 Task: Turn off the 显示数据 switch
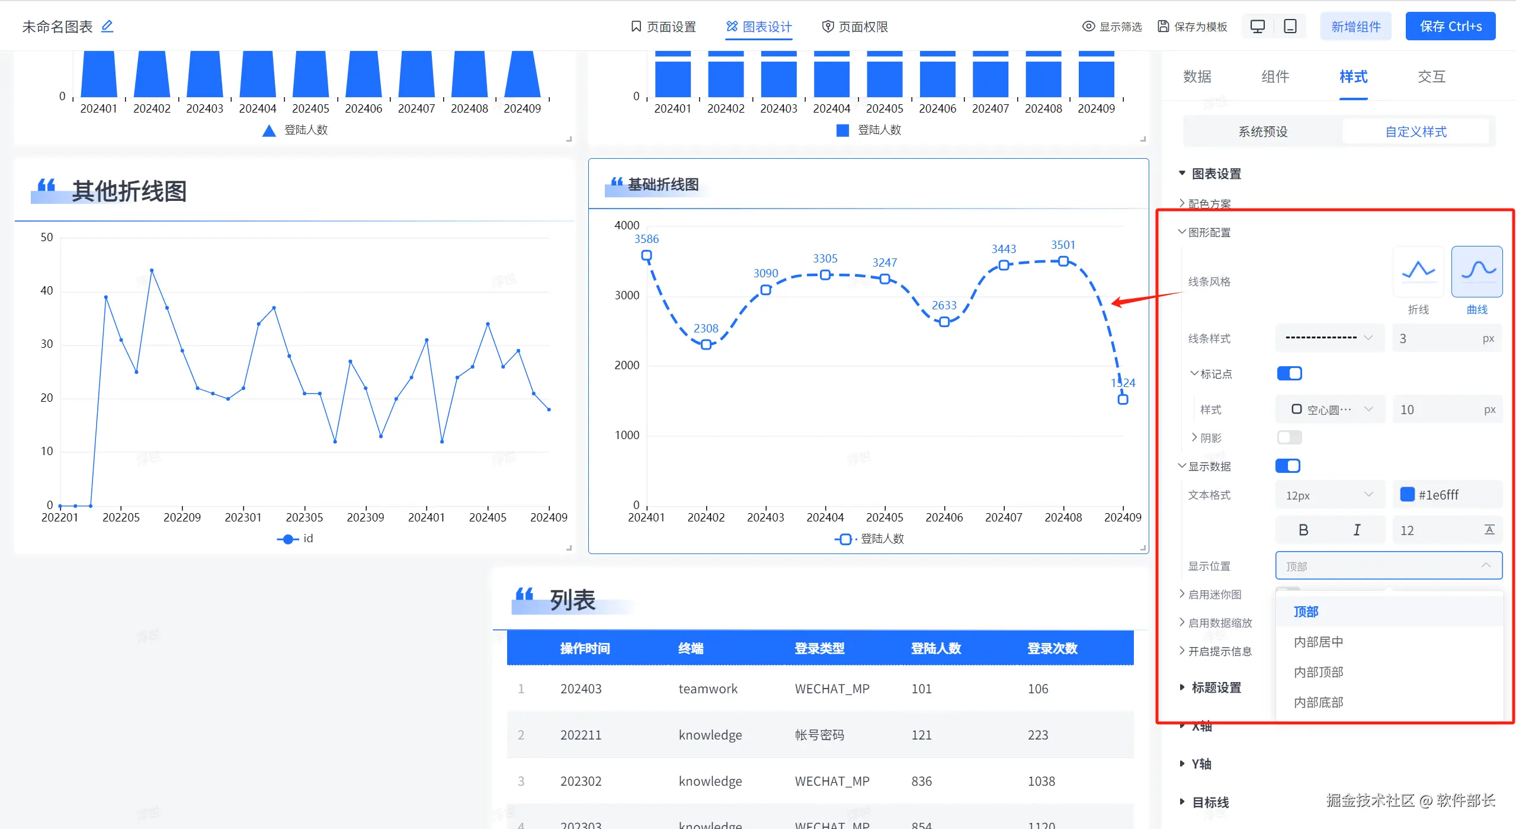pyautogui.click(x=1288, y=466)
